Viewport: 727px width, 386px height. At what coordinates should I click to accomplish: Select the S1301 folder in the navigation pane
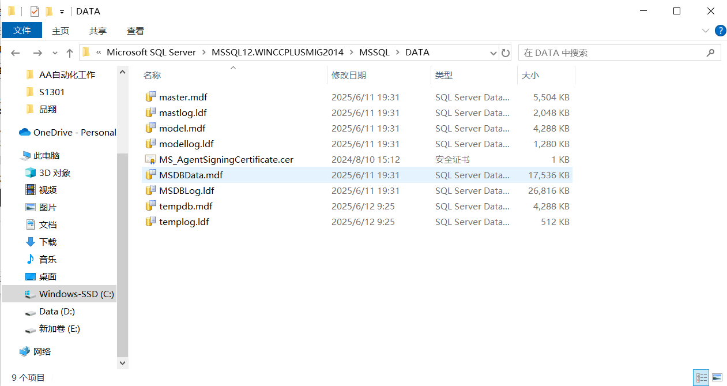pyautogui.click(x=52, y=92)
